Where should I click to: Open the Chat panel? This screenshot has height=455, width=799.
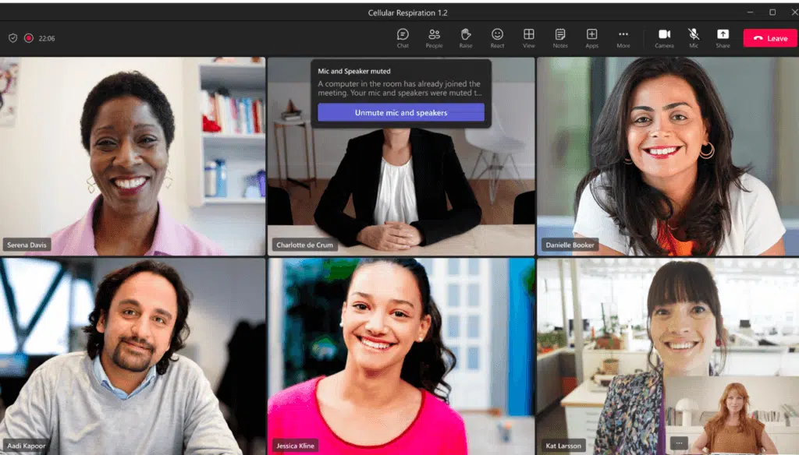pyautogui.click(x=403, y=38)
